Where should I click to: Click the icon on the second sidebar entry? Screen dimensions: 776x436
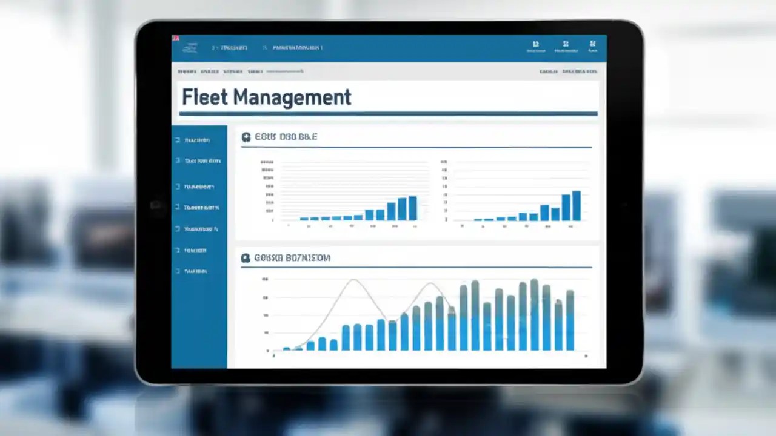pyautogui.click(x=178, y=160)
